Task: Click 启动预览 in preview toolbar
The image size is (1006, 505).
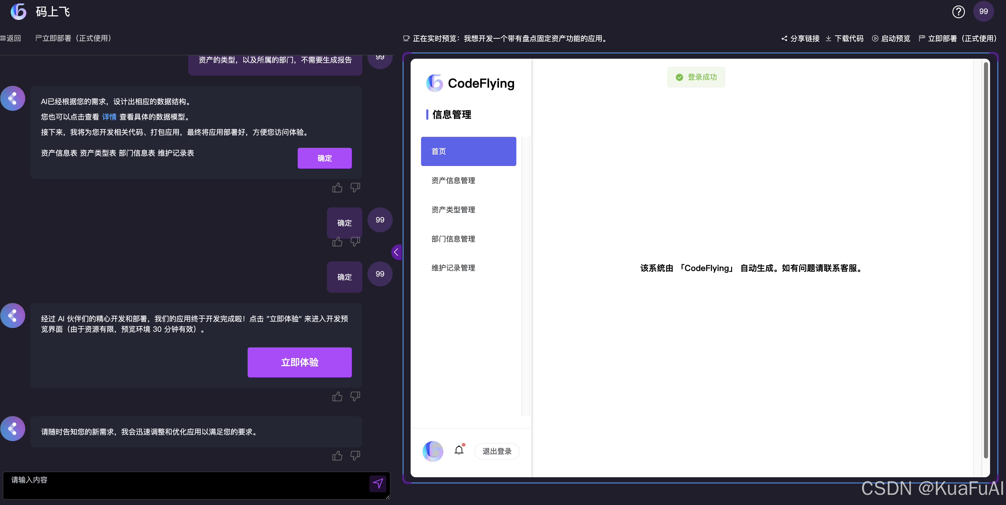Action: coord(891,38)
